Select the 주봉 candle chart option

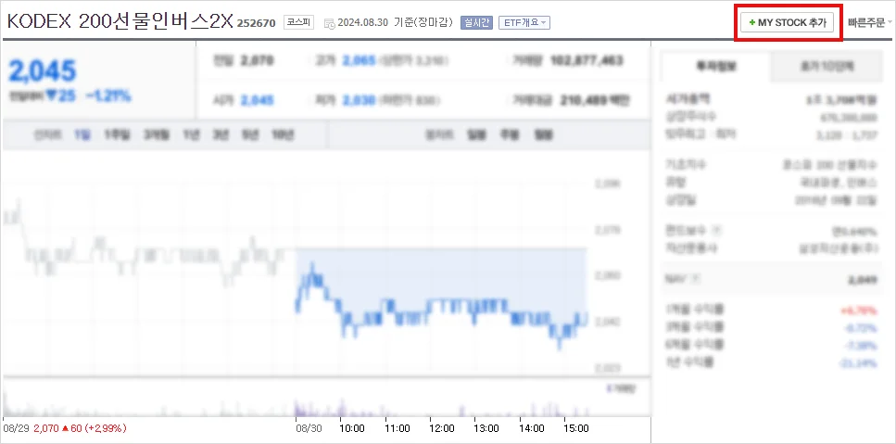click(509, 135)
